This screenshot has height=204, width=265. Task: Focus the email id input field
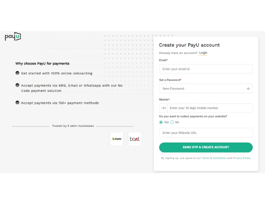205,69
